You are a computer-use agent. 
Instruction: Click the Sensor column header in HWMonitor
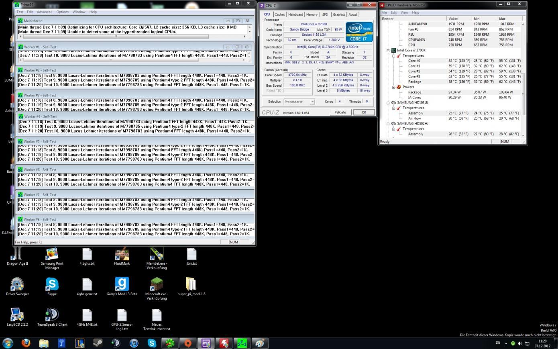pyautogui.click(x=413, y=19)
